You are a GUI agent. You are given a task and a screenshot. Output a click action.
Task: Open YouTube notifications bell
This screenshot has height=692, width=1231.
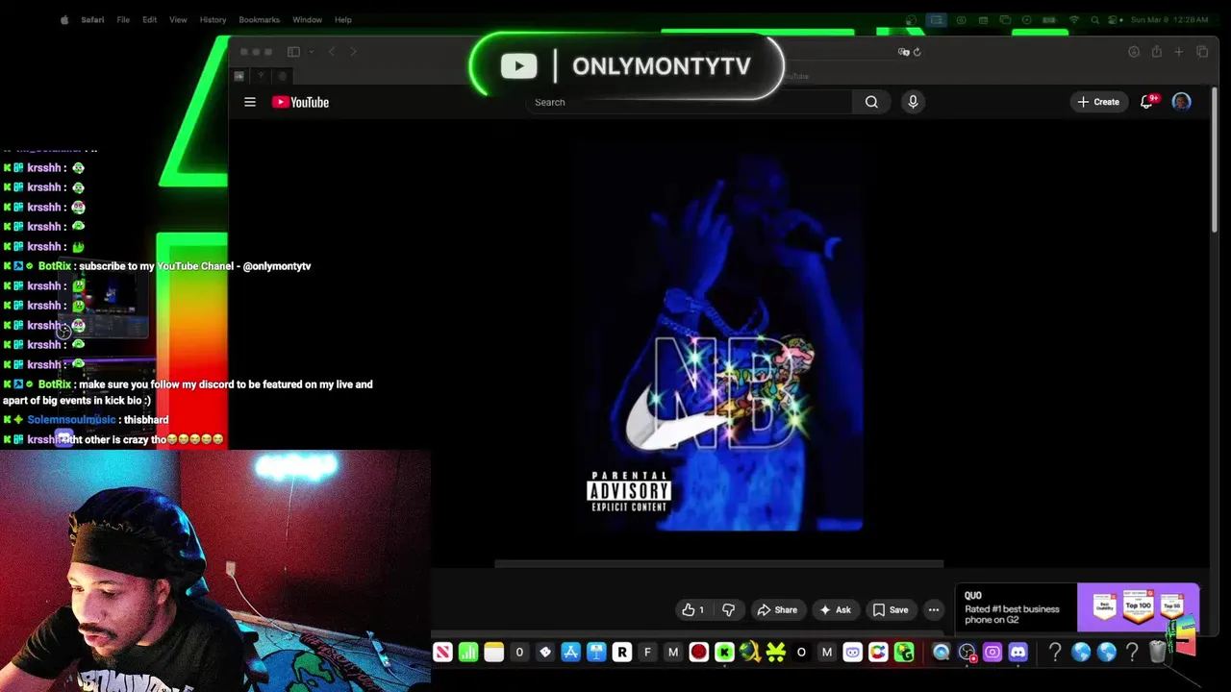1146,102
